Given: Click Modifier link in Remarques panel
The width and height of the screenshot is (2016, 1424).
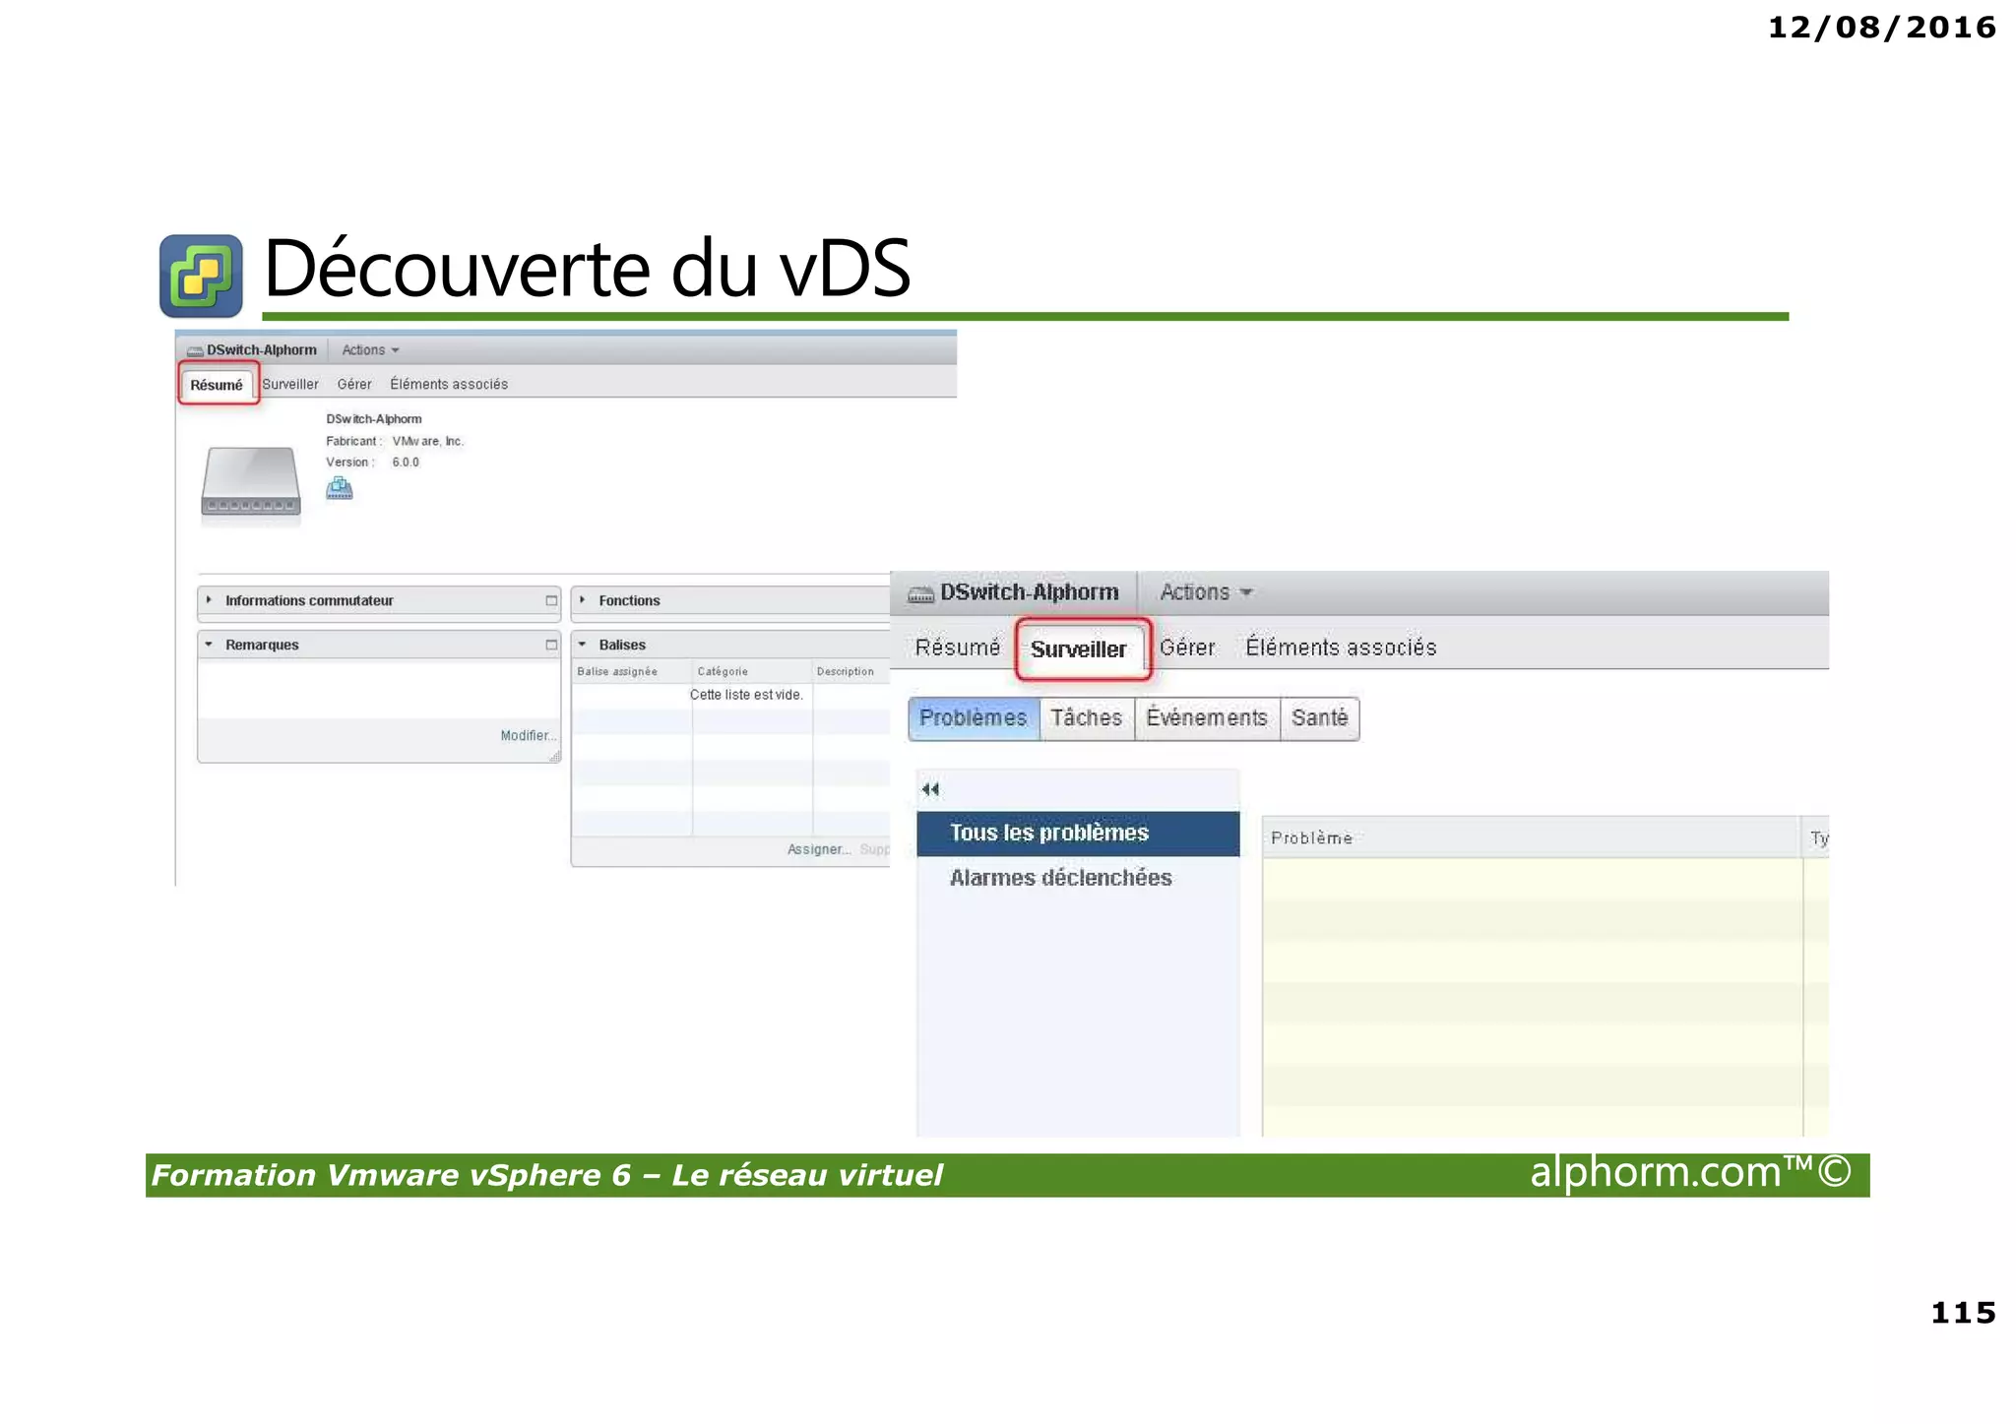Looking at the screenshot, I should tap(528, 735).
